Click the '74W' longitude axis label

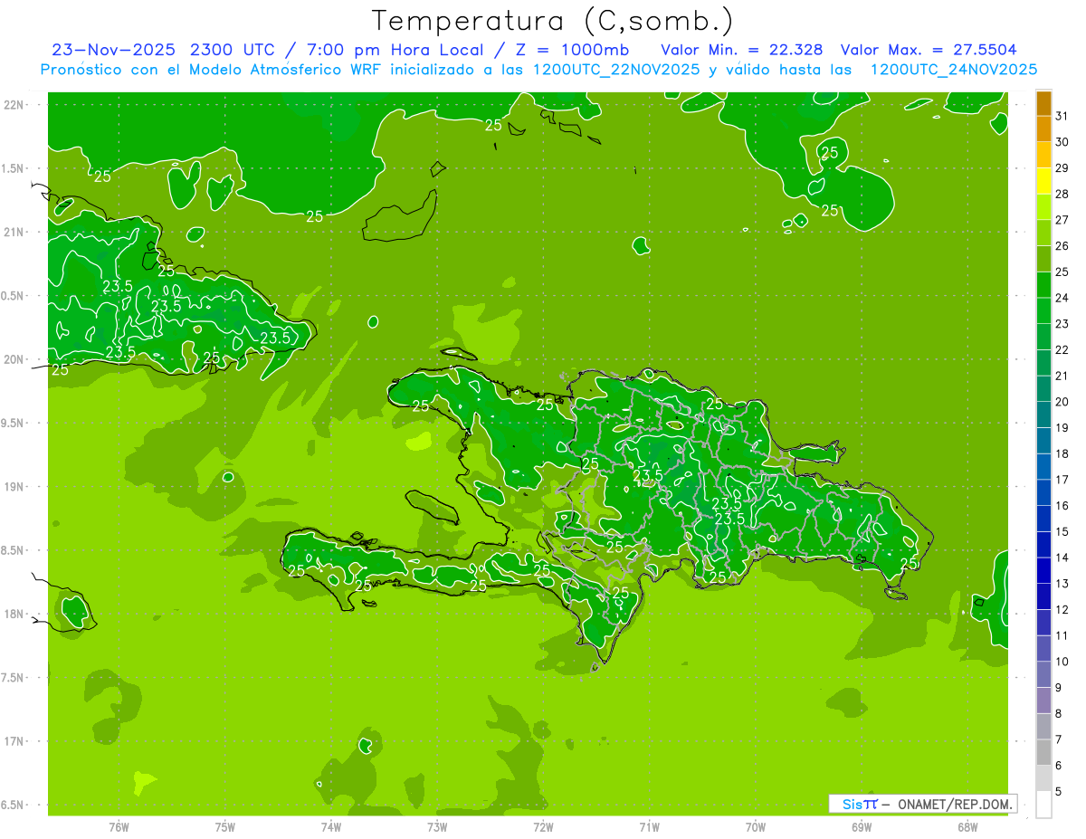coord(330,827)
